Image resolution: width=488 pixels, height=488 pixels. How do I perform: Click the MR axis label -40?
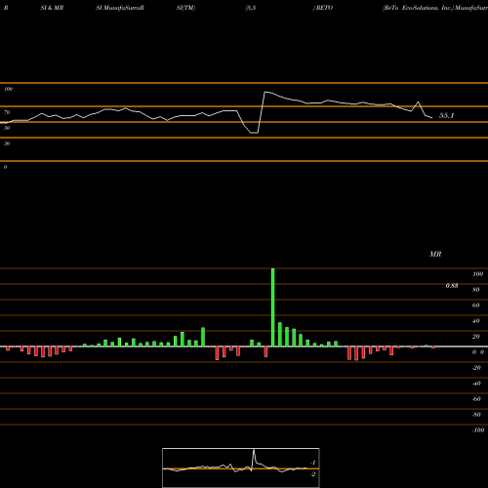click(x=476, y=384)
